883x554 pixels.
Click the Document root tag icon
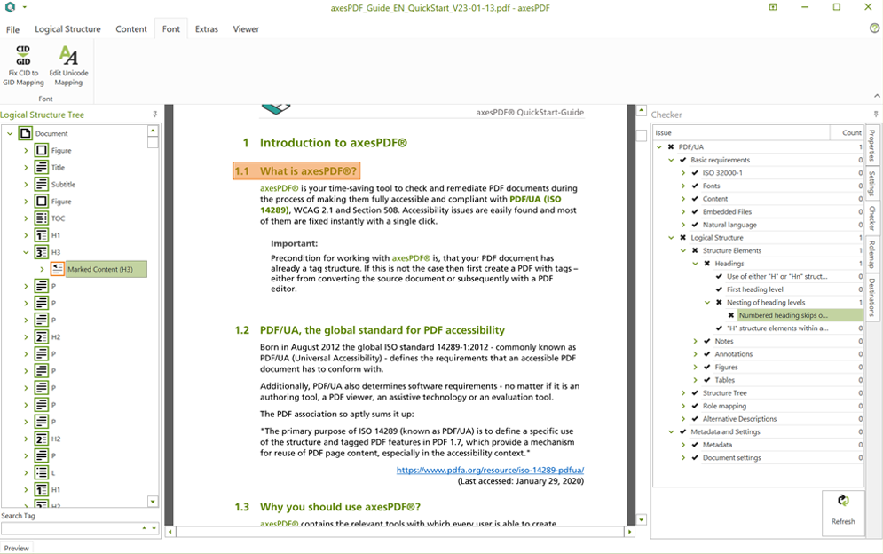point(26,134)
